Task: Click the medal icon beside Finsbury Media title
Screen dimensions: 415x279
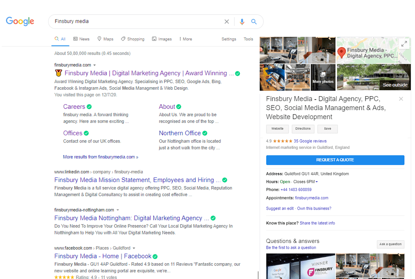Action: pos(58,73)
